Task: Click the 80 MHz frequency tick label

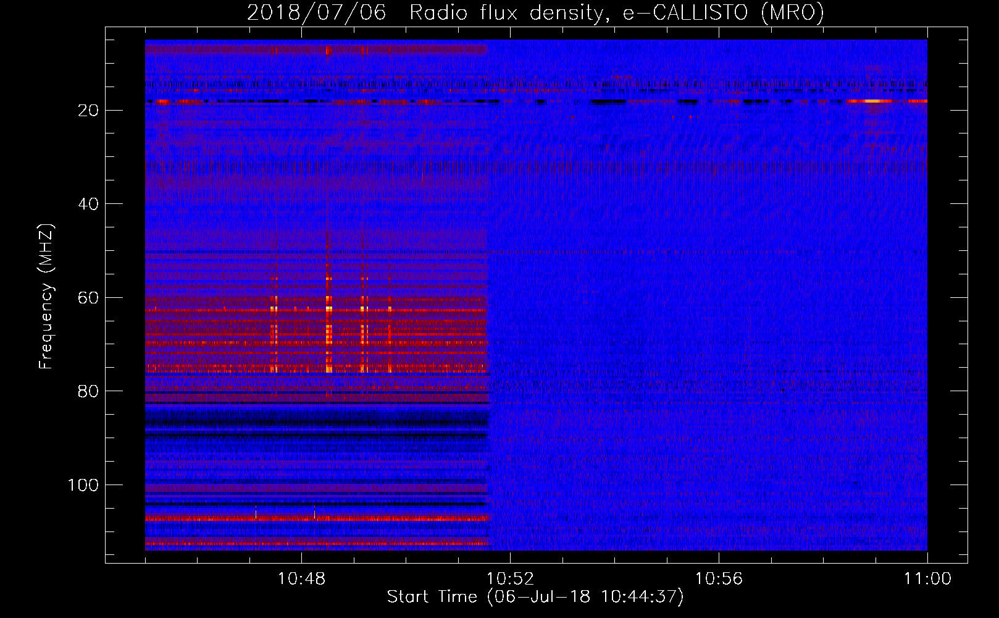Action: [89, 392]
